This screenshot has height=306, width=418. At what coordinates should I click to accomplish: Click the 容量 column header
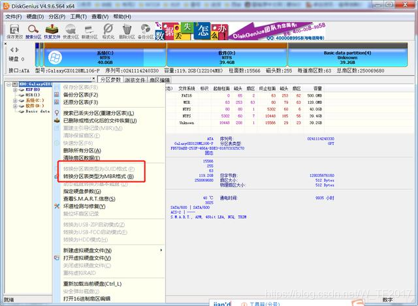pyautogui.click(x=317, y=89)
